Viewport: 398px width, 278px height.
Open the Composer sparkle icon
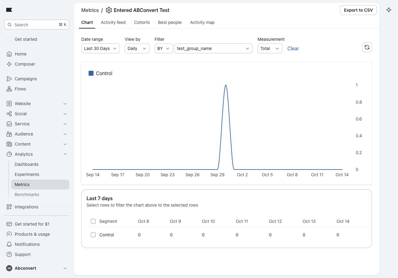coord(9,64)
